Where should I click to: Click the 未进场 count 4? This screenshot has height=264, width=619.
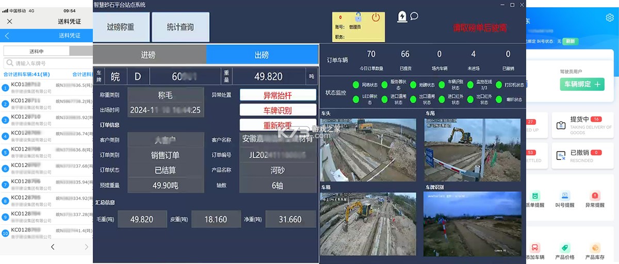click(474, 54)
